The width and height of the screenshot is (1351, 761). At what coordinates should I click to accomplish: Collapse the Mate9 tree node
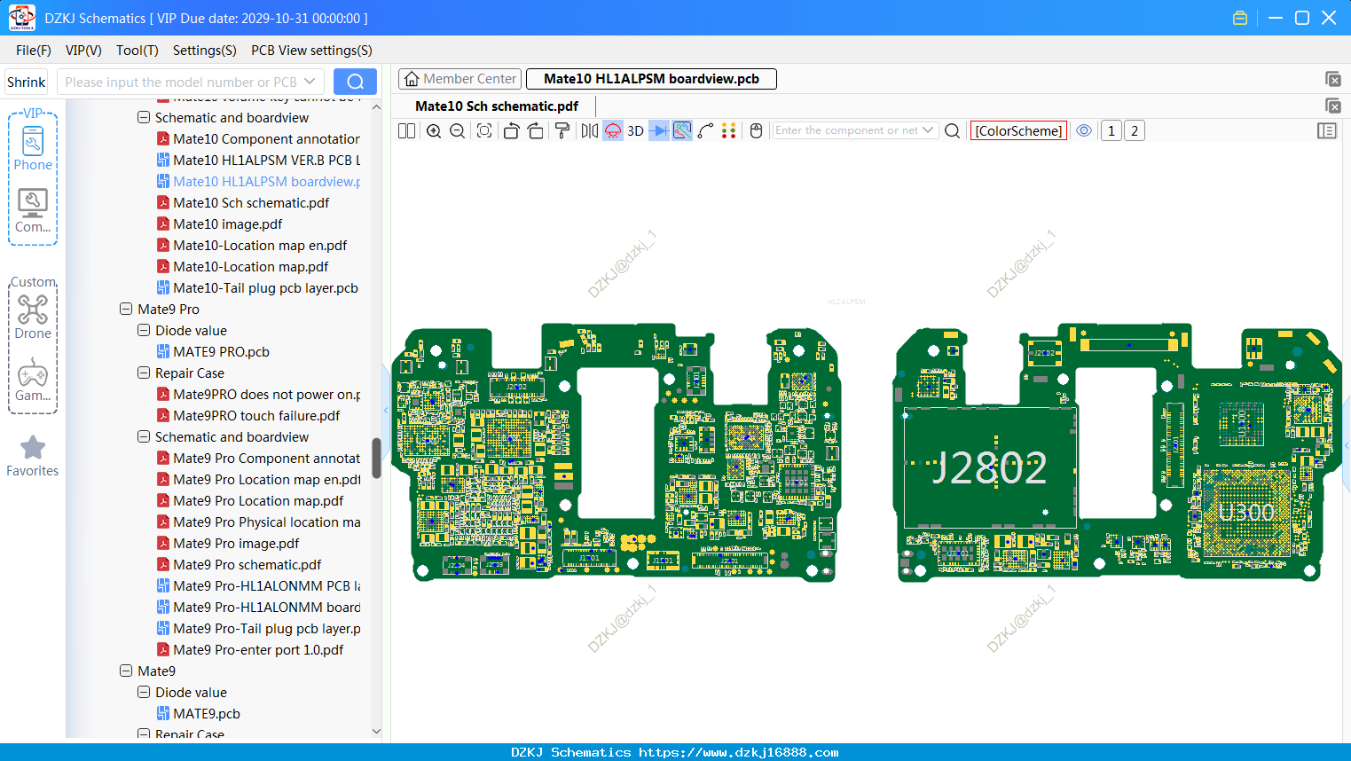pos(126,671)
